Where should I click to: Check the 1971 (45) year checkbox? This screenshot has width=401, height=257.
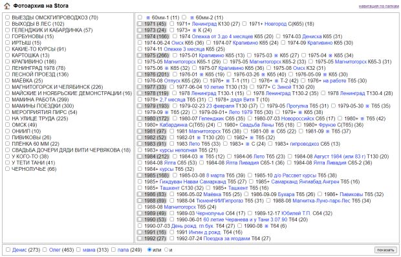140,24
